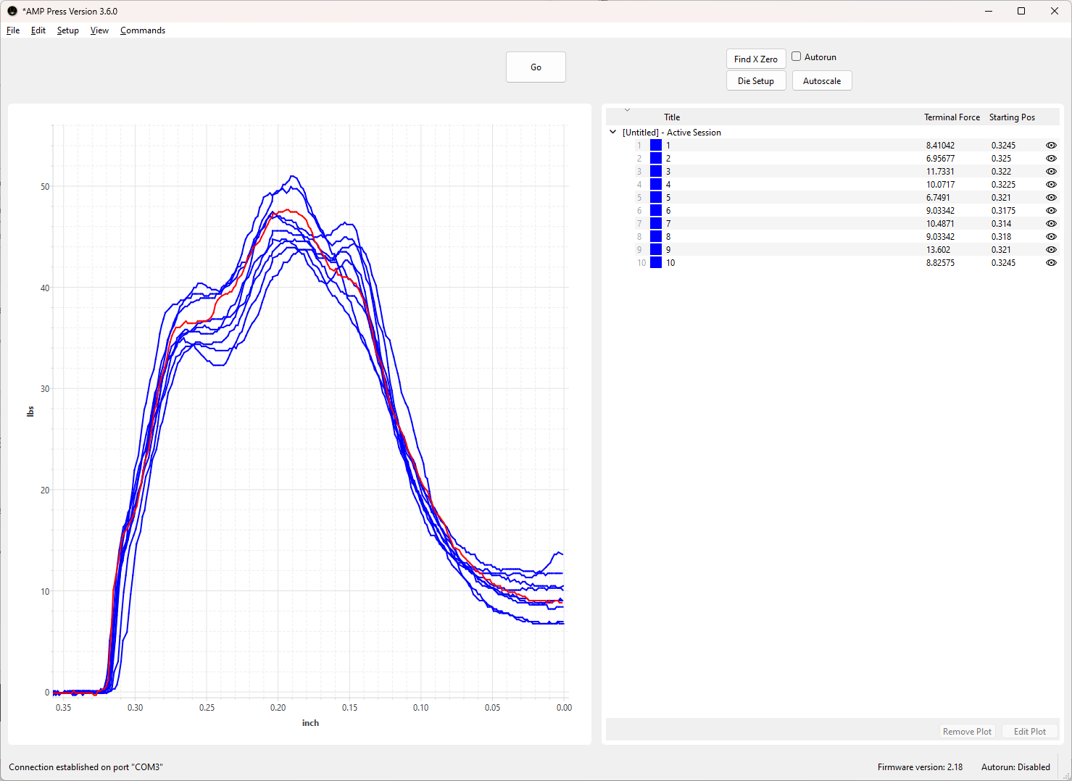Click the color swatch of plot 5
The image size is (1072, 781).
656,198
